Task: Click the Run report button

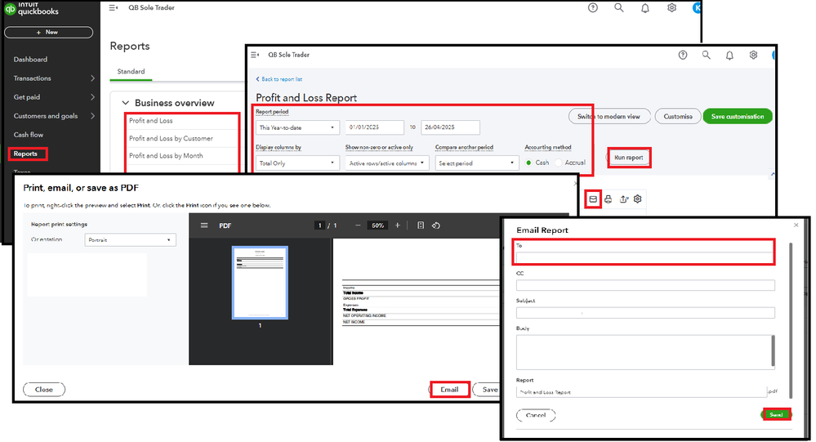Action: 629,157
